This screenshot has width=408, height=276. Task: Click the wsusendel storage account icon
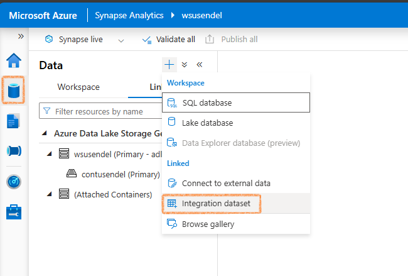tap(64, 153)
